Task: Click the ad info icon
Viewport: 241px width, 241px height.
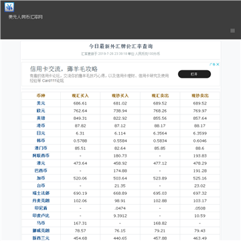Action: click(212, 64)
